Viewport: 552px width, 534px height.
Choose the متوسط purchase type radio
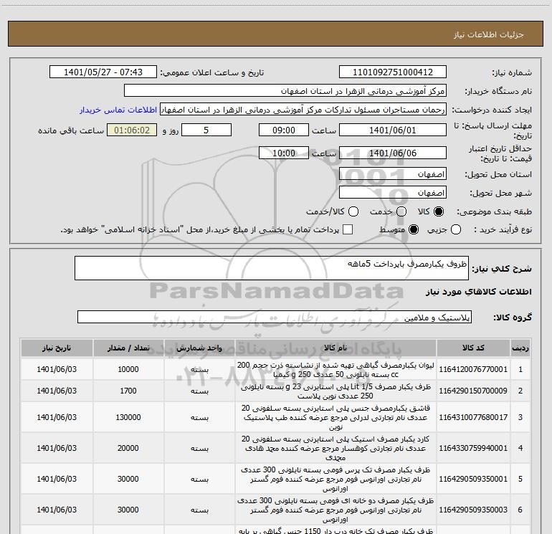coord(414,229)
